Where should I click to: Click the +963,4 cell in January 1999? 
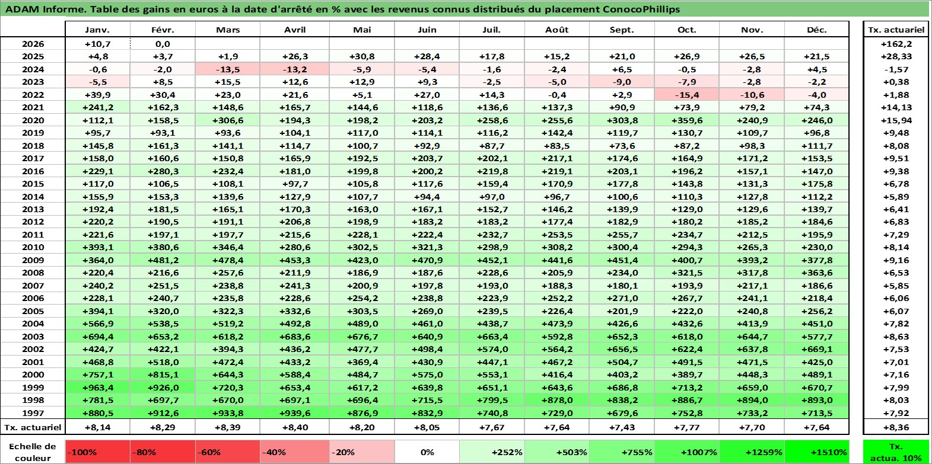point(97,388)
